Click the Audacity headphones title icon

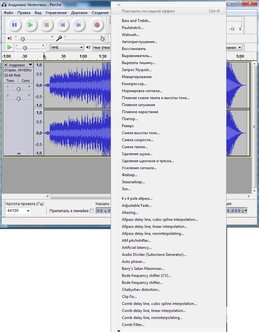4,5
